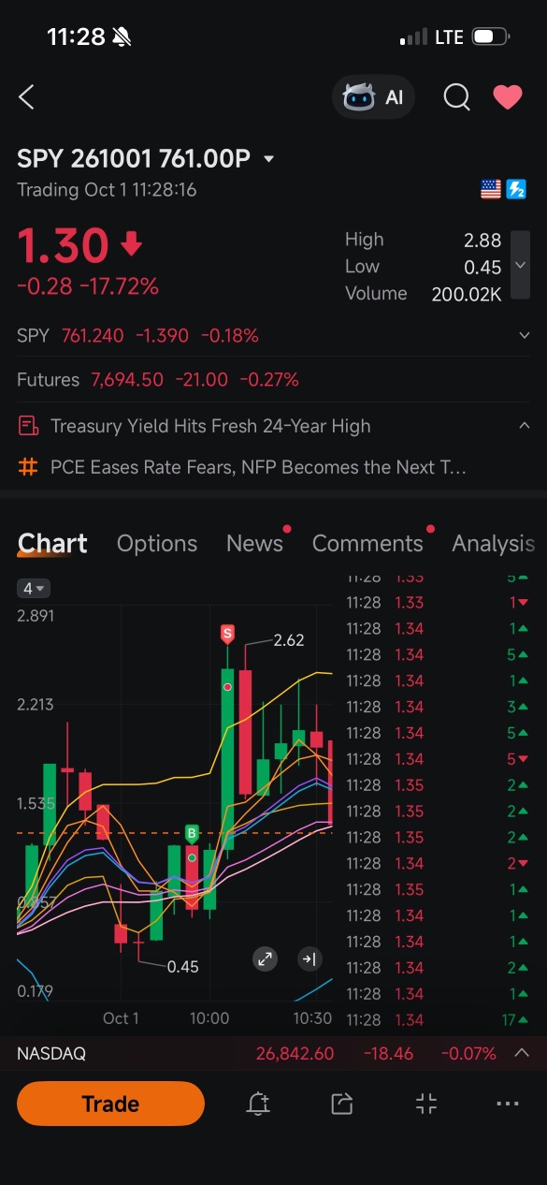
Task: Tap the Volume 200.02K value
Action: click(467, 294)
